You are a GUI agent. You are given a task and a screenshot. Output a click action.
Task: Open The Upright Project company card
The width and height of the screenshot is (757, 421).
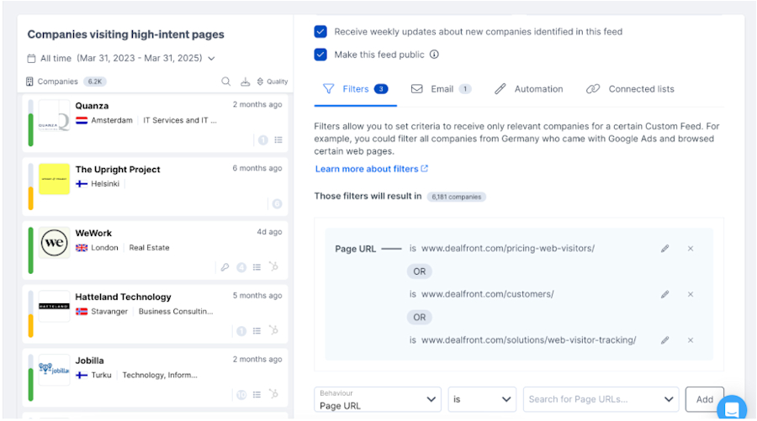click(155, 187)
